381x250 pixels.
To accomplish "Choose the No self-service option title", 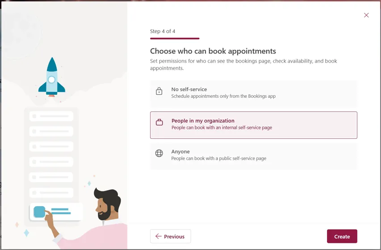I will pos(189,89).
